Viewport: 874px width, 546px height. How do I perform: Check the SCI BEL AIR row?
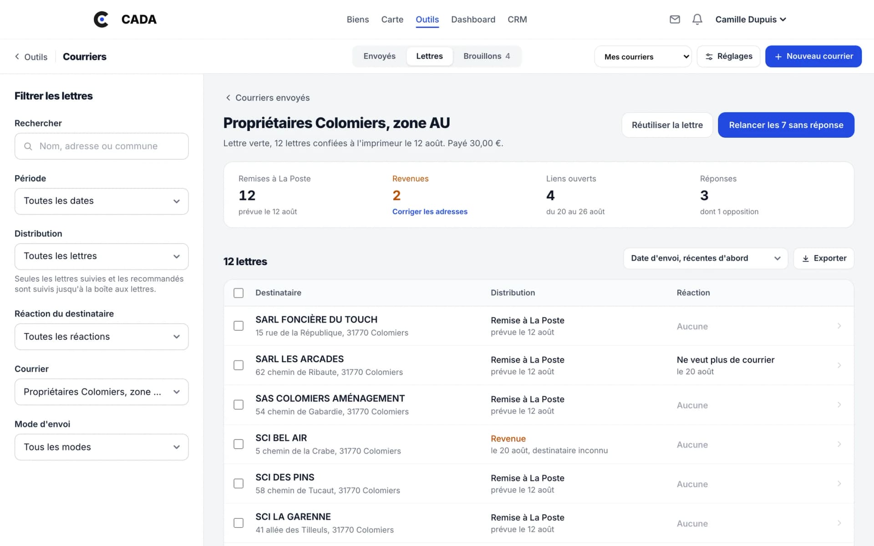(x=239, y=444)
